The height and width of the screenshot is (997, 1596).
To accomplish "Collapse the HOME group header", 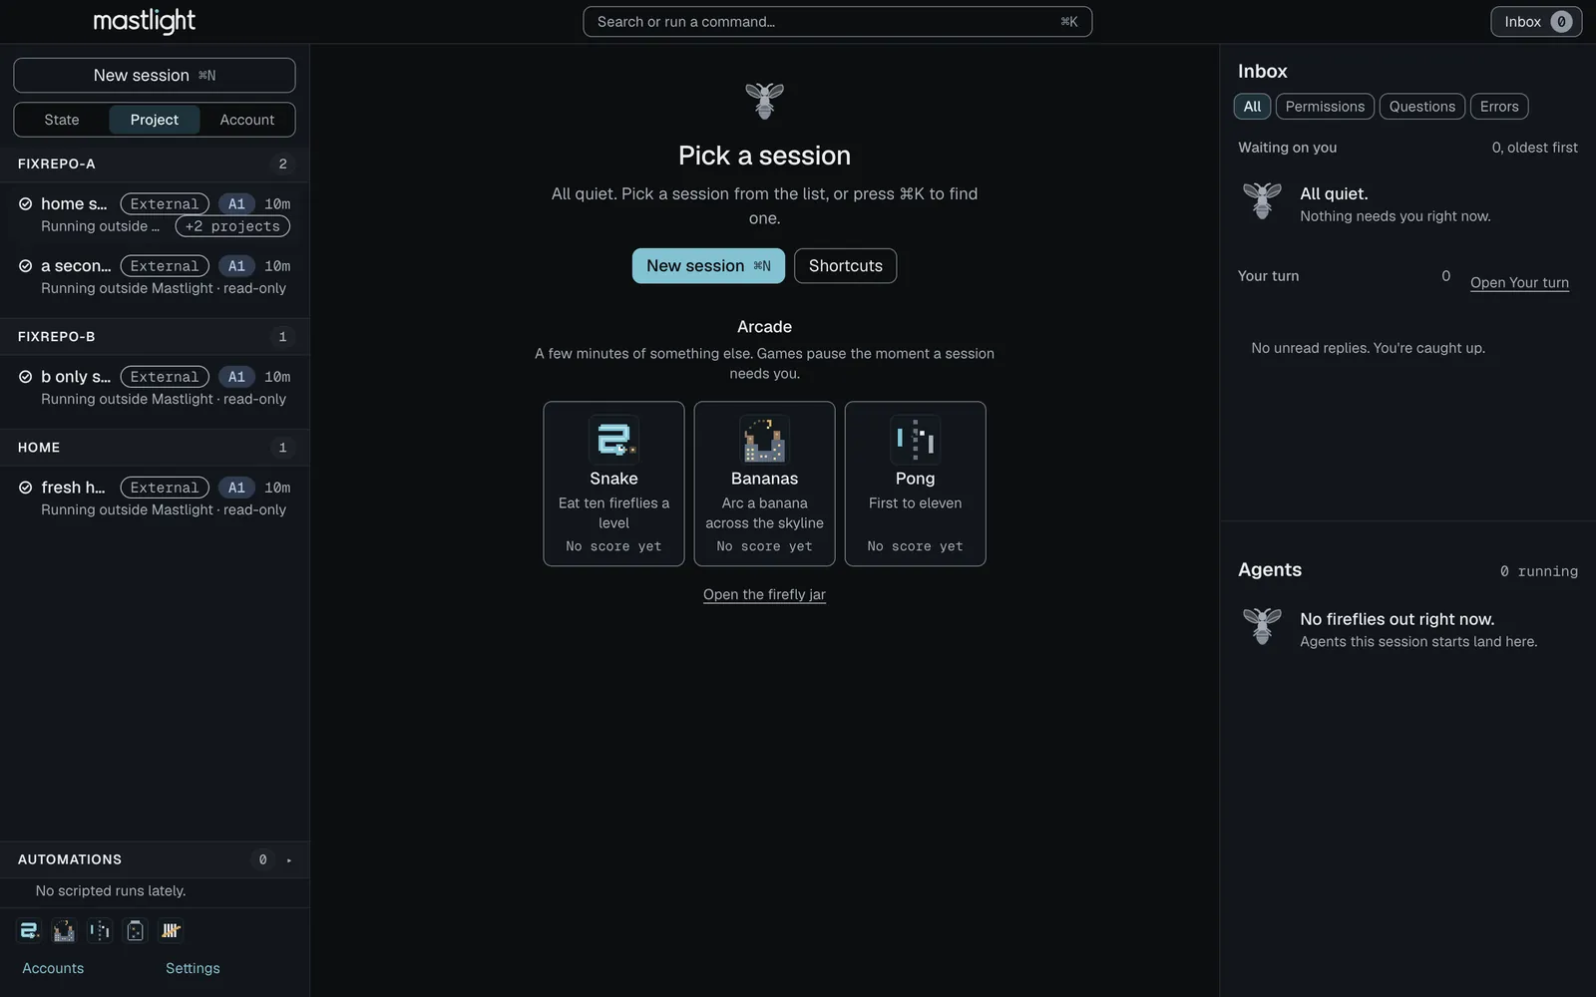I will tap(155, 448).
